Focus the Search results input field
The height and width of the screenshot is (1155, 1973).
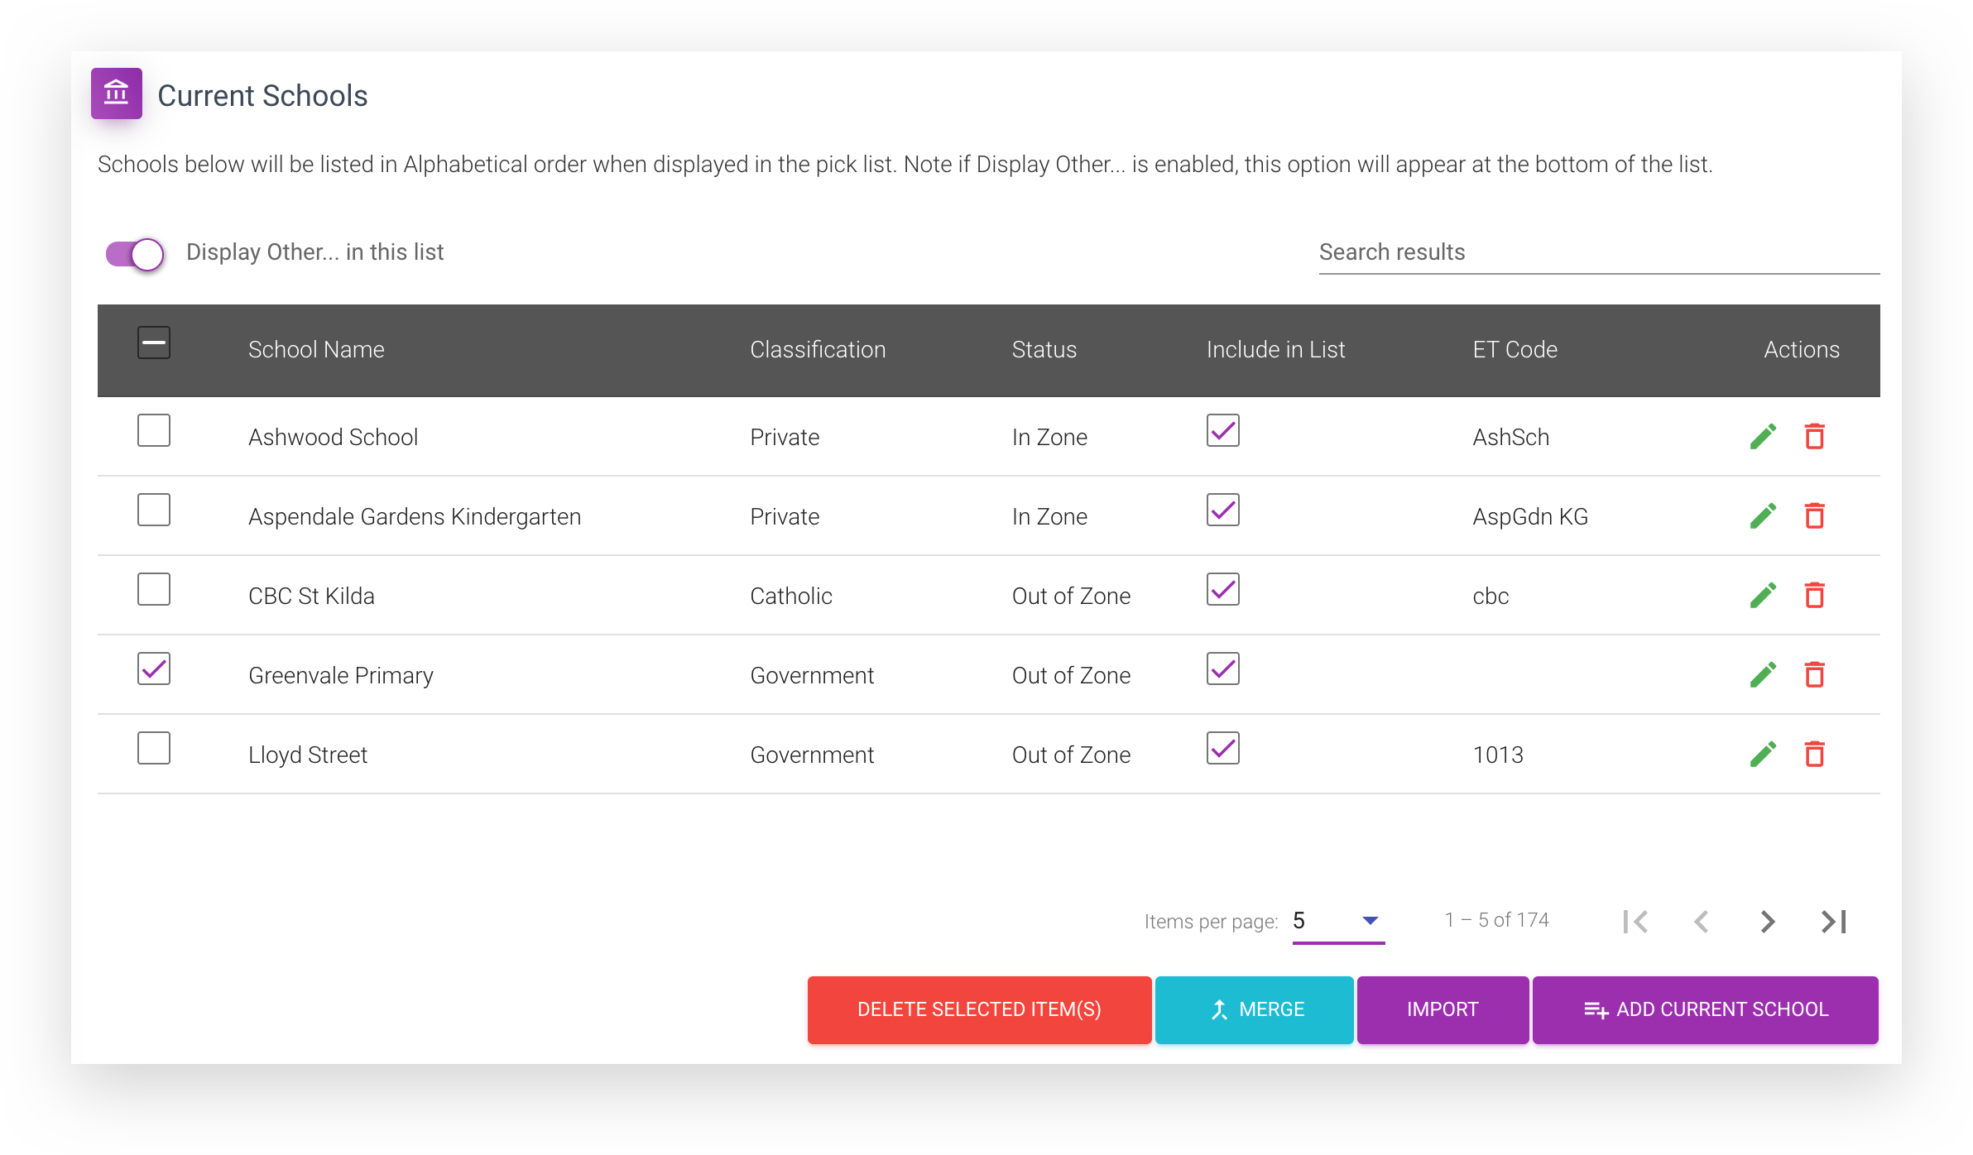click(1599, 252)
